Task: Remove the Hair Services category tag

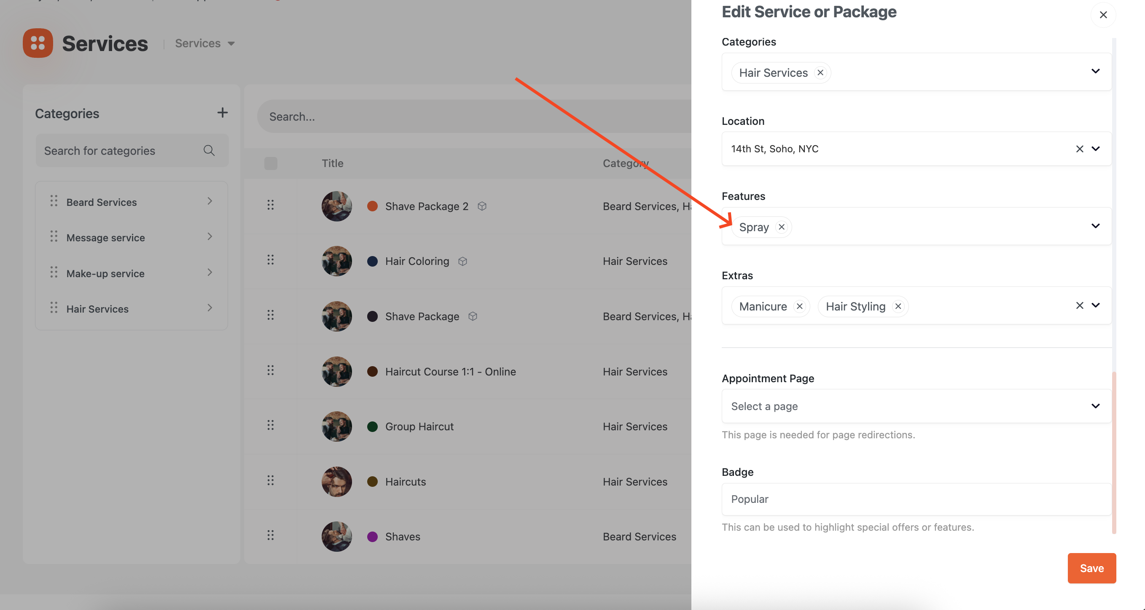Action: tap(820, 73)
